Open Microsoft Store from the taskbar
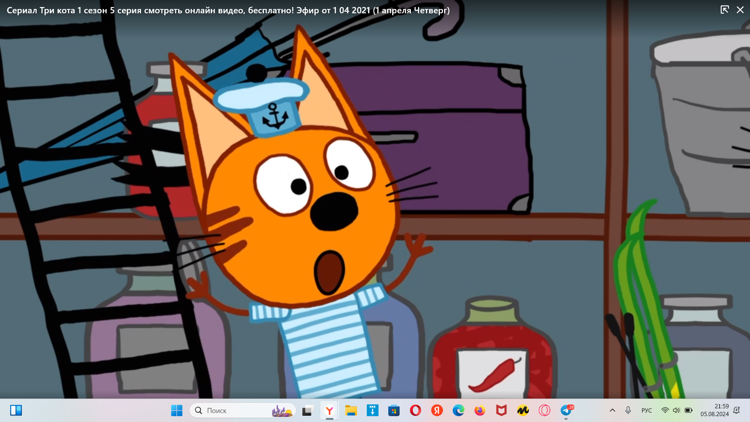 (394, 410)
